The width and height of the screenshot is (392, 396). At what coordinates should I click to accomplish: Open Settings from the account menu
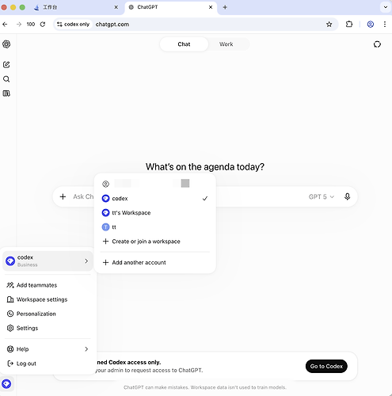pos(48,328)
